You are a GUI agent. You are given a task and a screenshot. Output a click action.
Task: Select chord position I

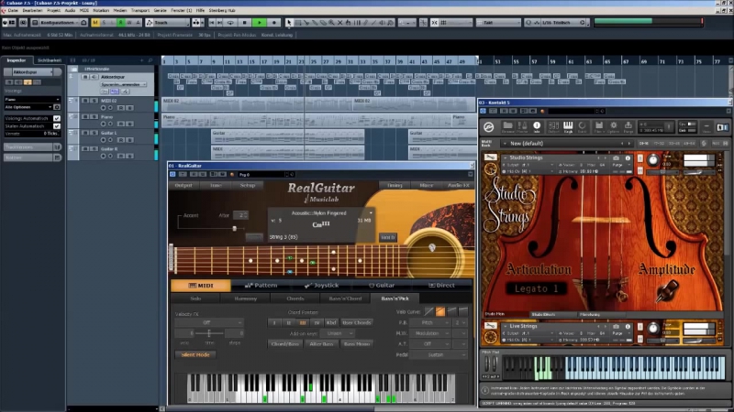(x=274, y=323)
